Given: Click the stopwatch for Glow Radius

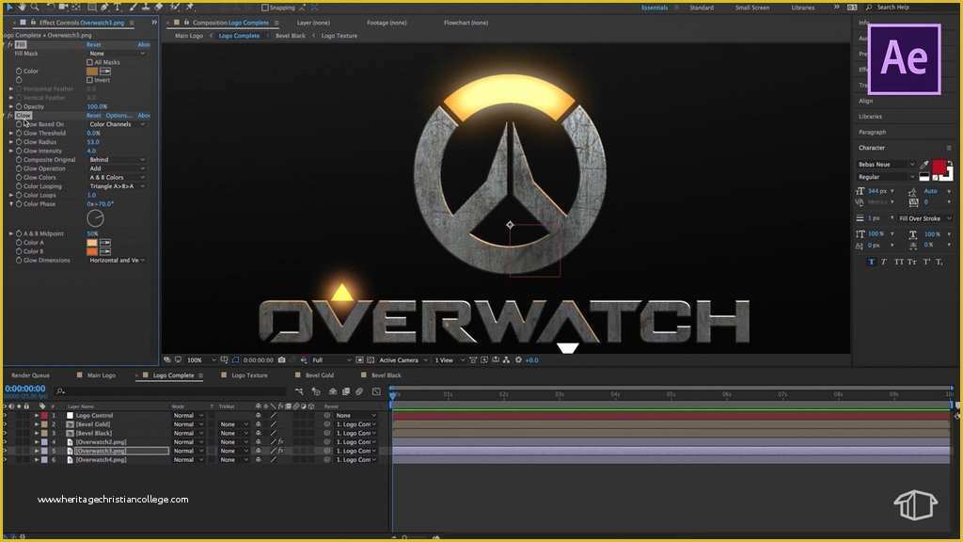Looking at the screenshot, I should pos(19,142).
